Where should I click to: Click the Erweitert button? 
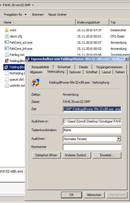point(107,155)
